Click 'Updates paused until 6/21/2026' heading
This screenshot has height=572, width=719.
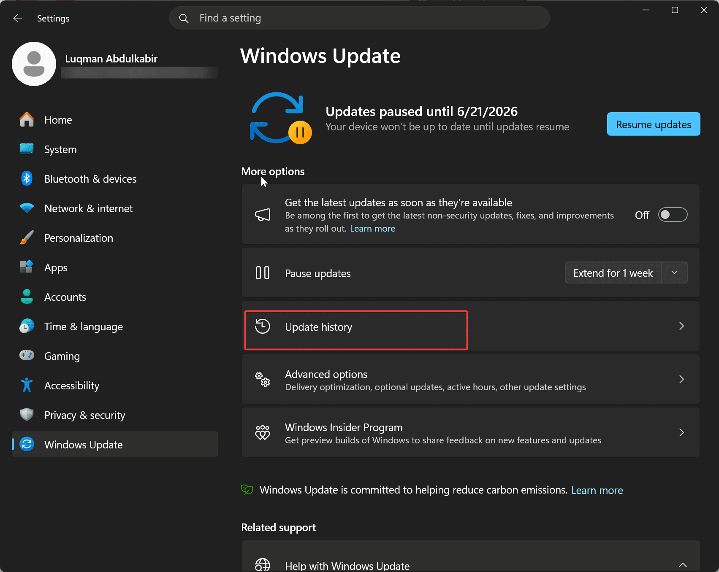(421, 111)
